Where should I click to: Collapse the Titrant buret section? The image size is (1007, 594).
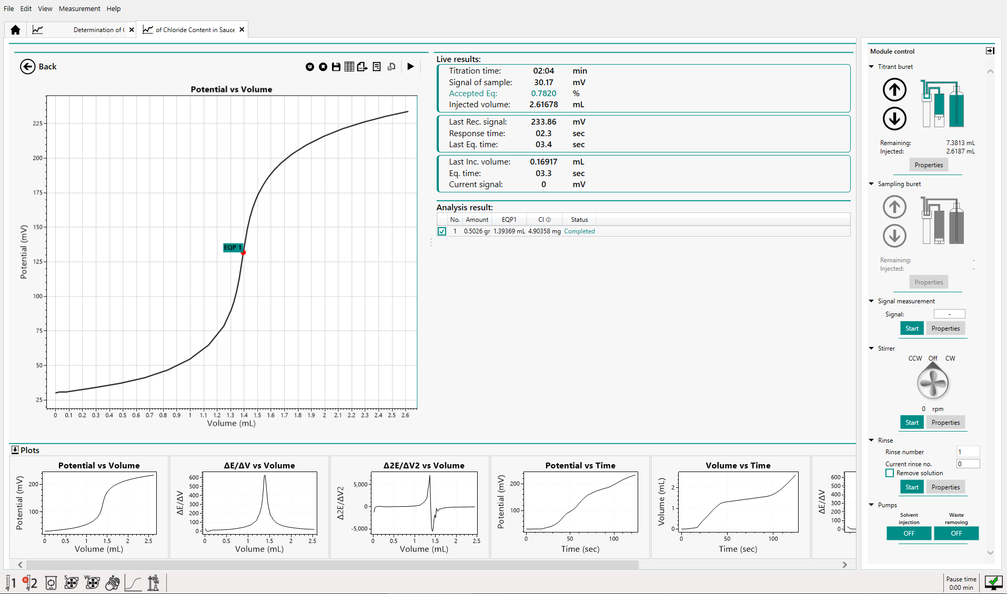[x=871, y=67]
